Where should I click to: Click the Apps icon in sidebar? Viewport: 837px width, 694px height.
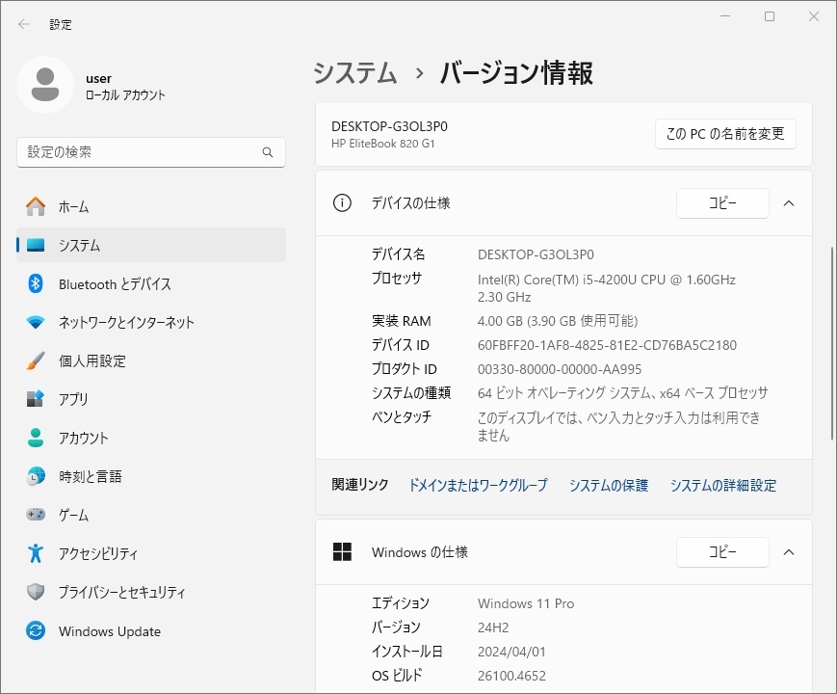tap(36, 399)
